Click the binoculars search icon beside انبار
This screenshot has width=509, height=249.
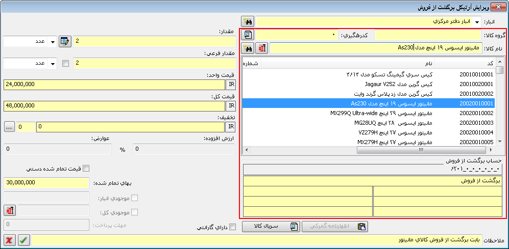[x=248, y=22]
